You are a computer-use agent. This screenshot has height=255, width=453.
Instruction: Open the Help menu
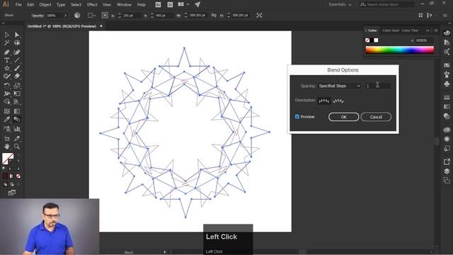point(142,5)
